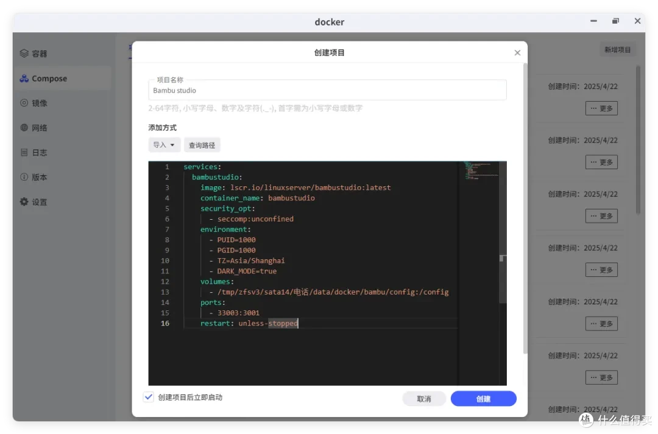Select the 设置 text label in sidebar

40,202
